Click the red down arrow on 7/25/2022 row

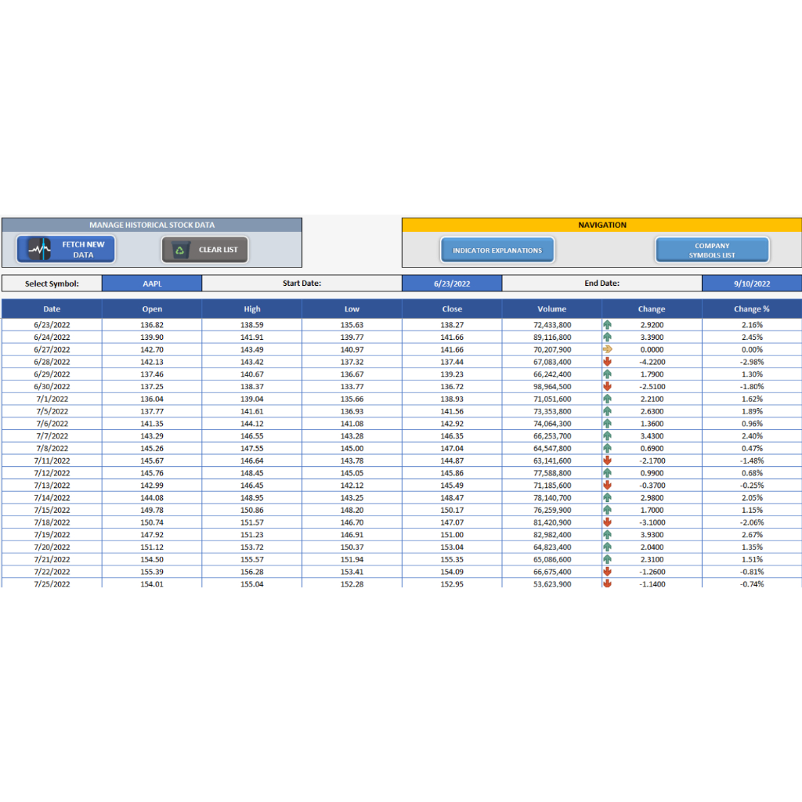click(608, 584)
